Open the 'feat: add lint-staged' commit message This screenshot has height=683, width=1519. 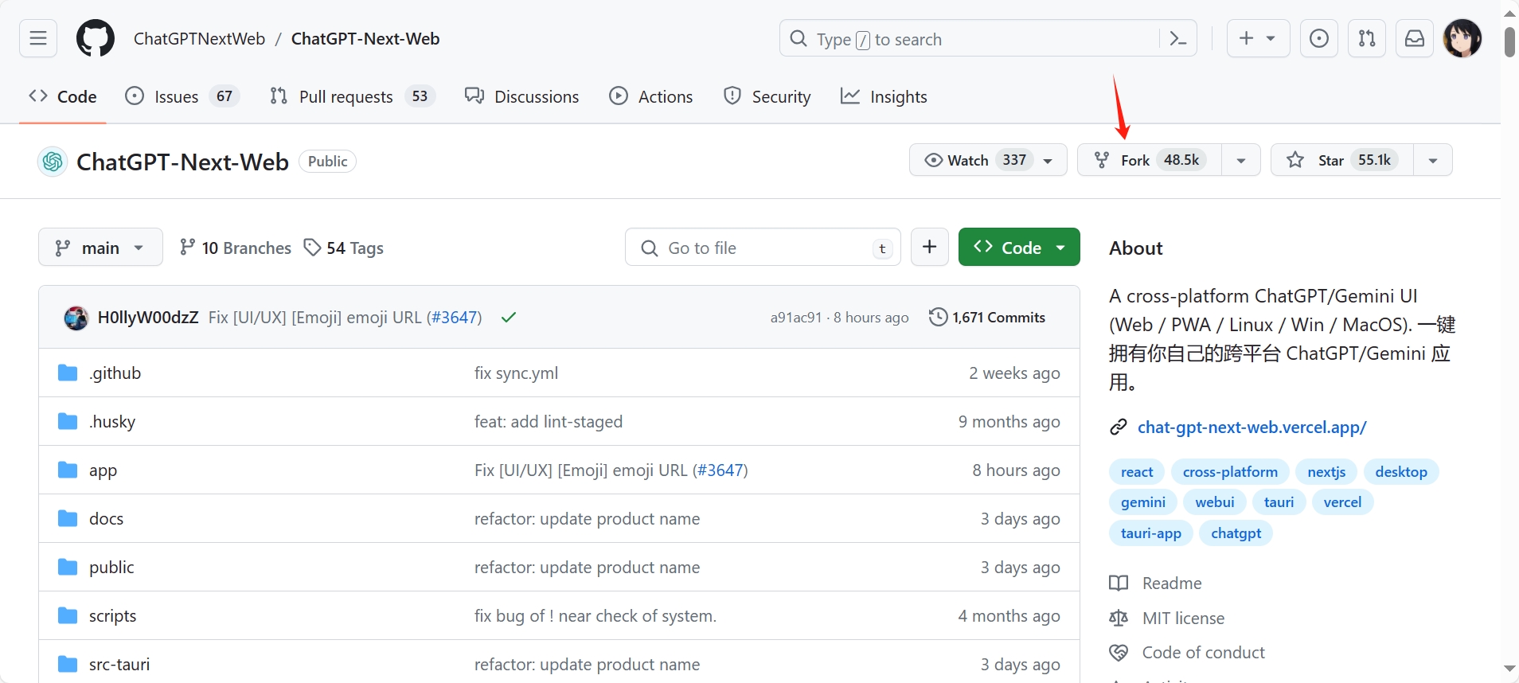(549, 421)
